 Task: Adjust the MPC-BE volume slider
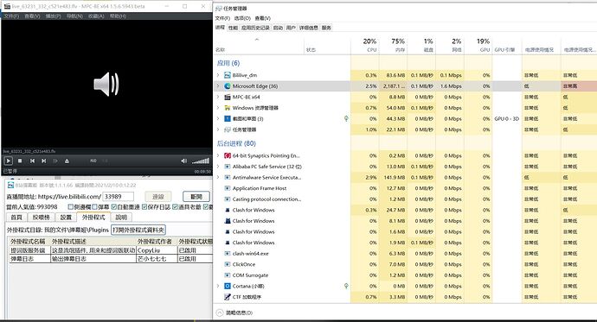(x=201, y=161)
